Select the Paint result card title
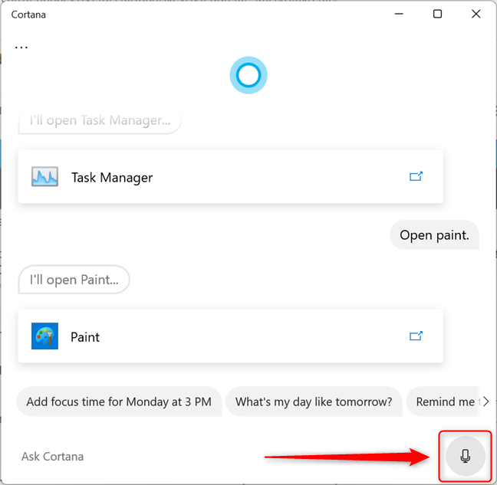Image resolution: width=497 pixels, height=485 pixels. pyautogui.click(x=85, y=337)
